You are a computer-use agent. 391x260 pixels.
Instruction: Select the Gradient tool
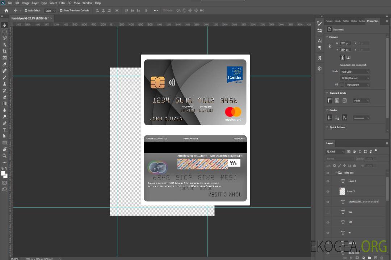(x=4, y=104)
